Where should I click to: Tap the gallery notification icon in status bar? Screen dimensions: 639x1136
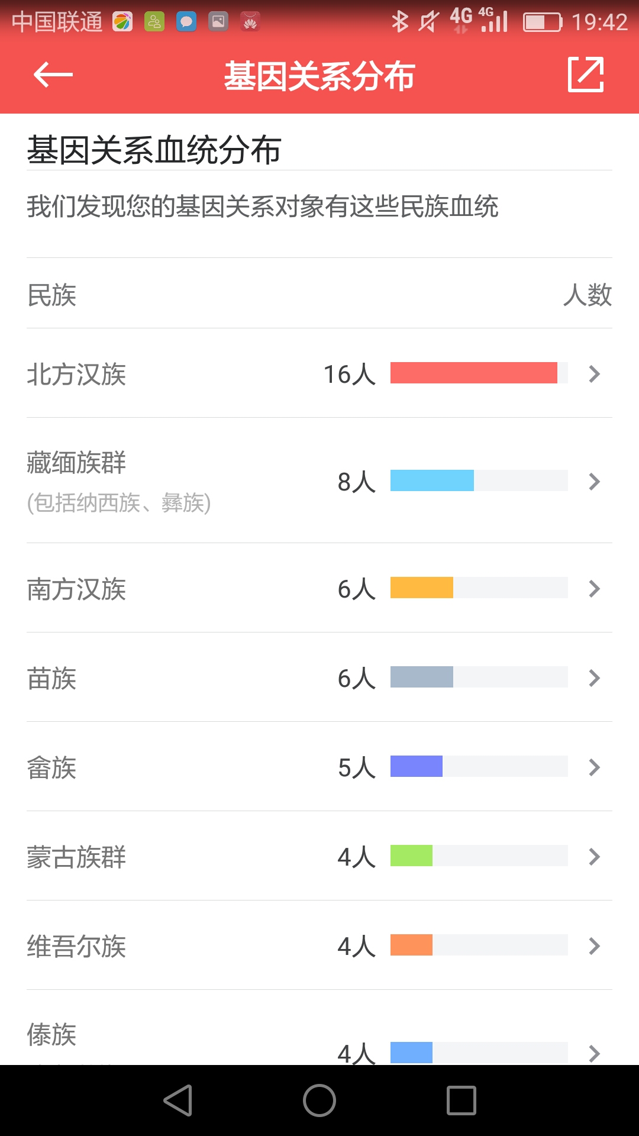(218, 22)
